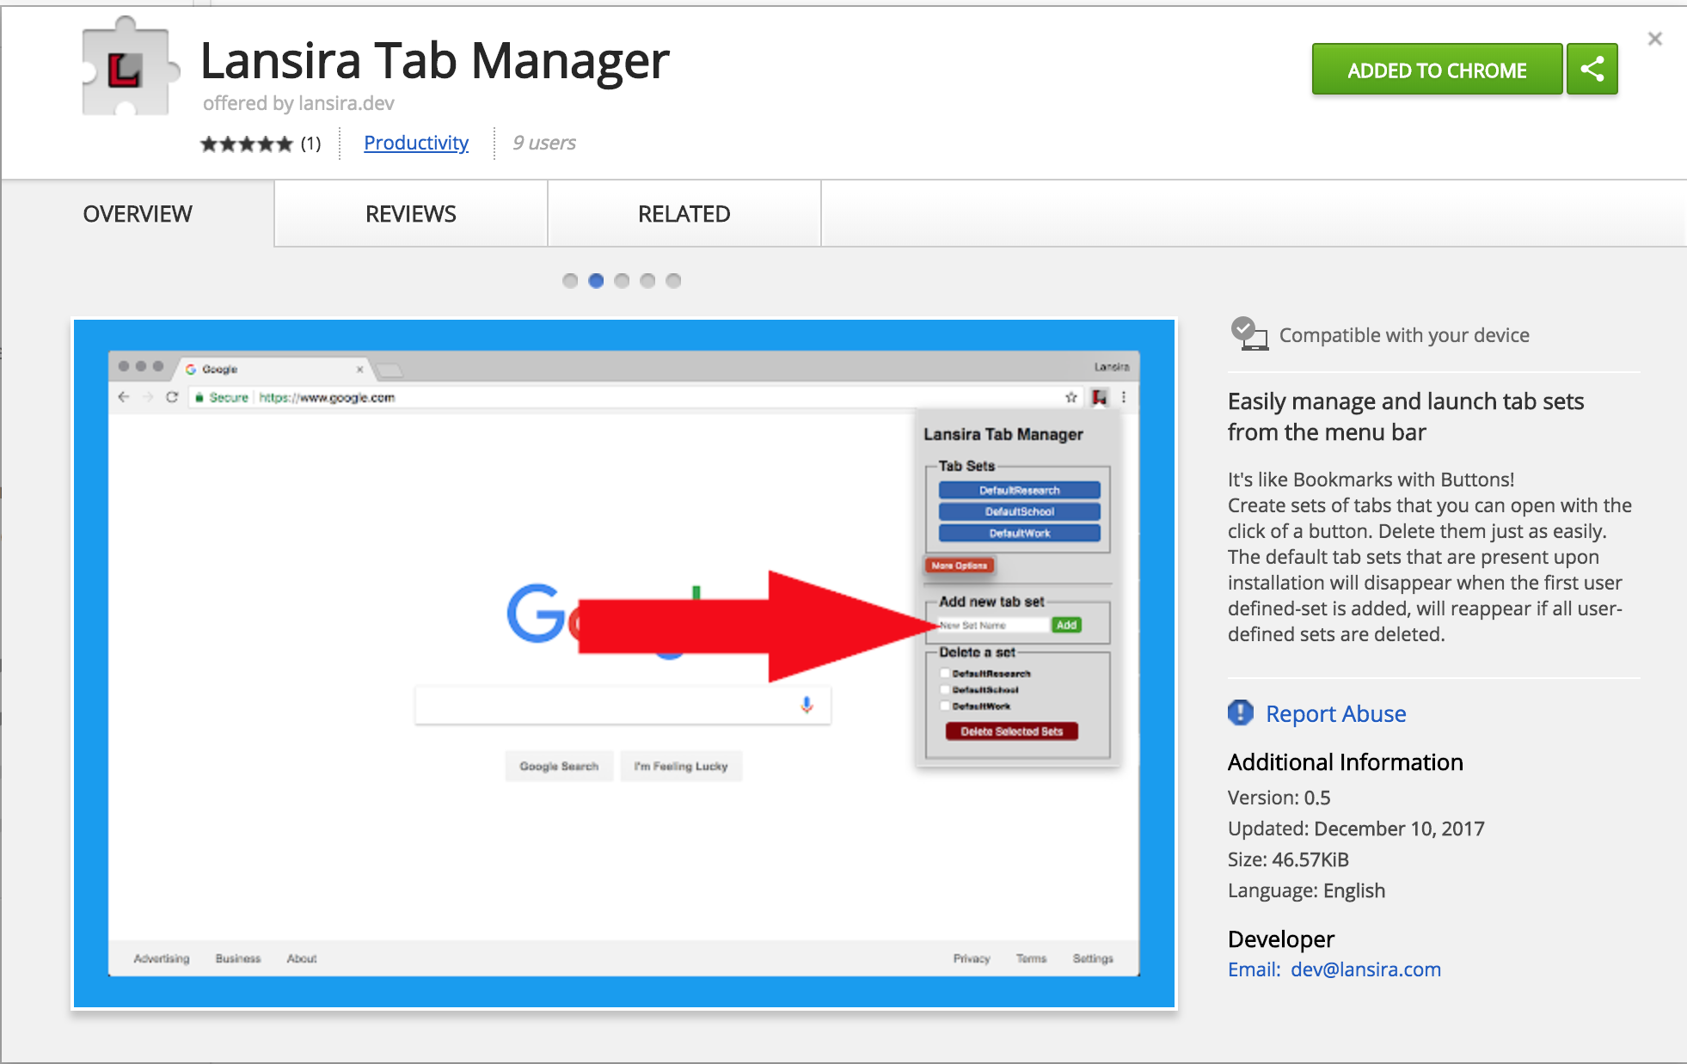Select the second carousel dot
The height and width of the screenshot is (1064, 1687).
(596, 281)
